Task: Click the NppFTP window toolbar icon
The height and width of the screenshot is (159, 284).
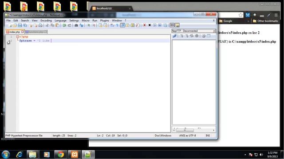Action: pyautogui.click(x=177, y=26)
